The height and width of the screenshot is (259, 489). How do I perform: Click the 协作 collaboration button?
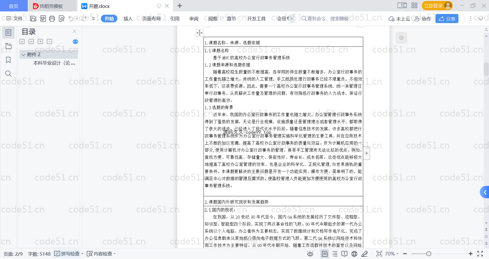[x=423, y=19]
